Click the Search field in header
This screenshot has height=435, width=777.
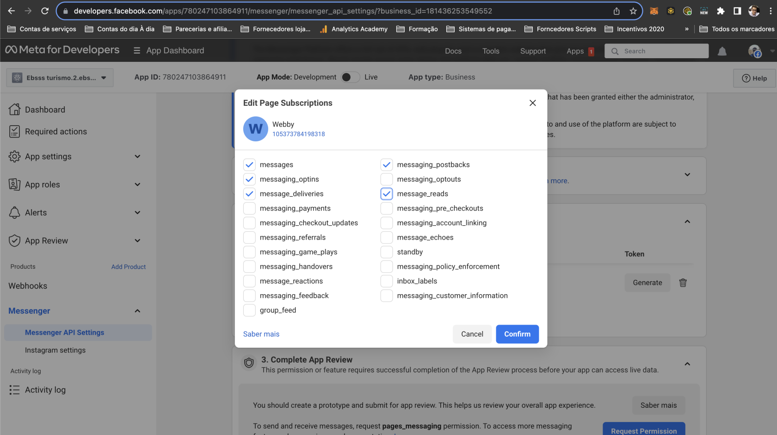656,51
